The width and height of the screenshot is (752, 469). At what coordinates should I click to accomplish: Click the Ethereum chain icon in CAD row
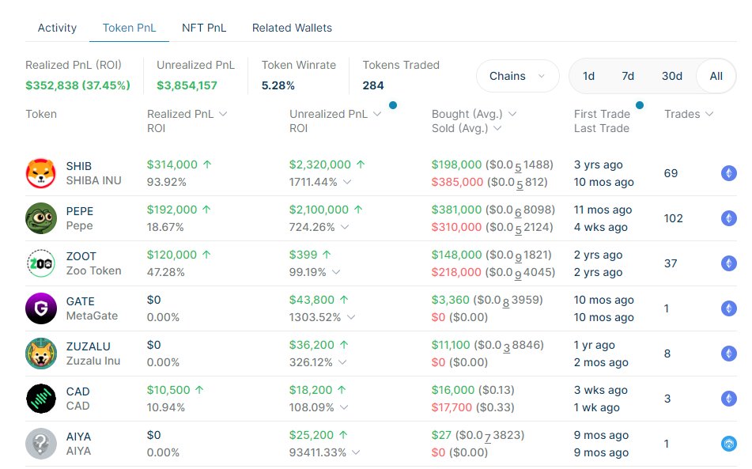pos(729,399)
